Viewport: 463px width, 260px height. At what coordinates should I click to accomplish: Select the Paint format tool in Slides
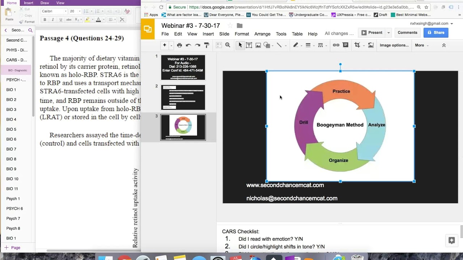[207, 45]
